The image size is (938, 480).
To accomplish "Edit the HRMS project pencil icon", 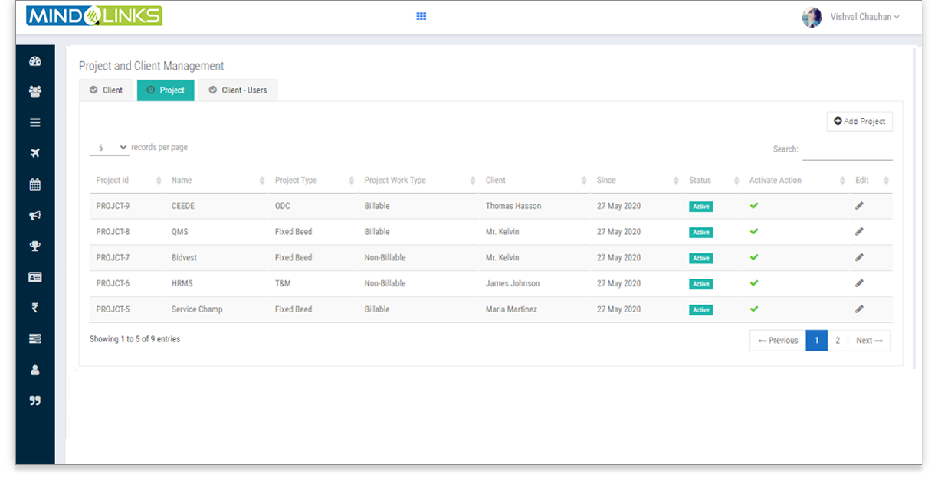I will tap(859, 283).
